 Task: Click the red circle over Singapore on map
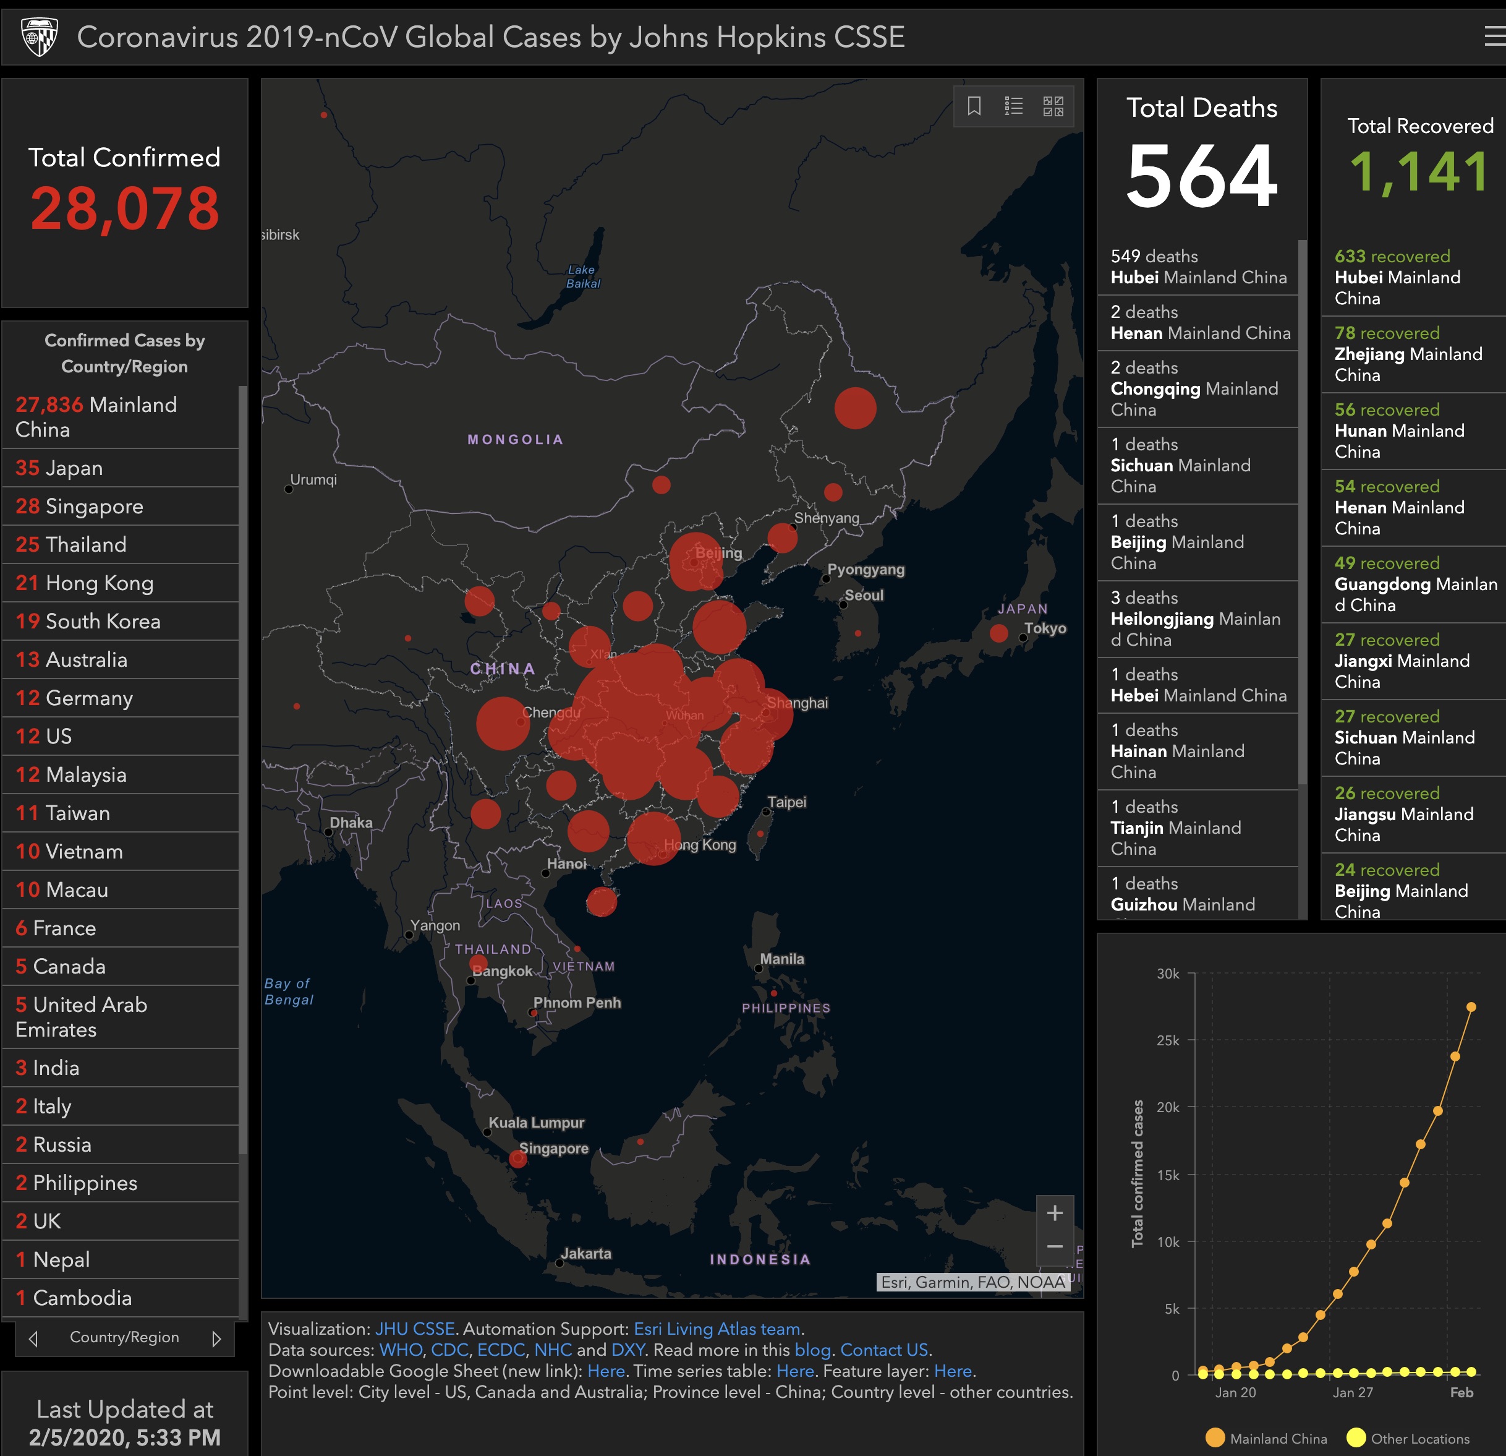coord(518,1159)
